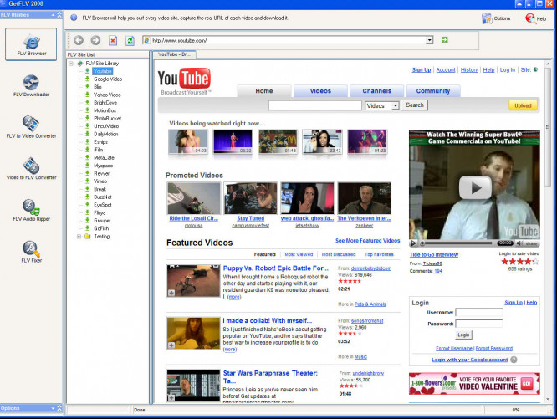Open the FLV Audio Ripper
The image size is (557, 419).
click(31, 210)
